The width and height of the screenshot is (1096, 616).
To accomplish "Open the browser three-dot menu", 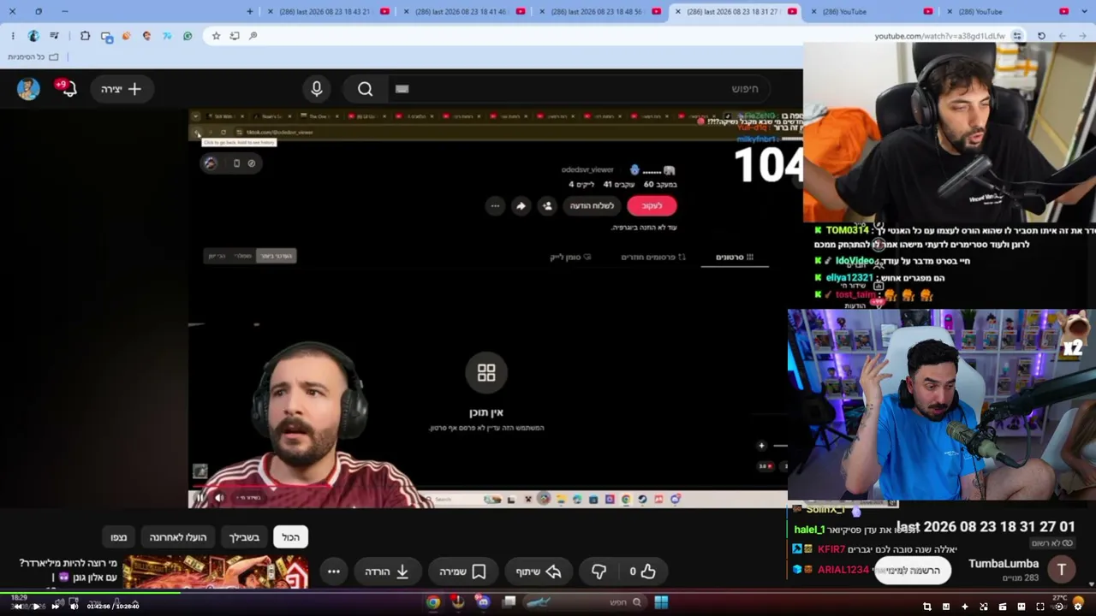I will point(13,36).
